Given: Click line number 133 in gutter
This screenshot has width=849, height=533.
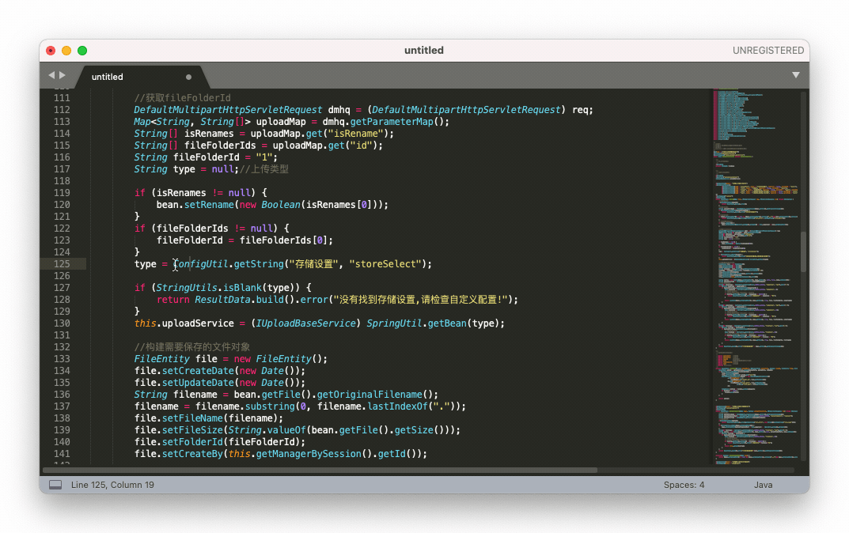Looking at the screenshot, I should click(x=62, y=359).
